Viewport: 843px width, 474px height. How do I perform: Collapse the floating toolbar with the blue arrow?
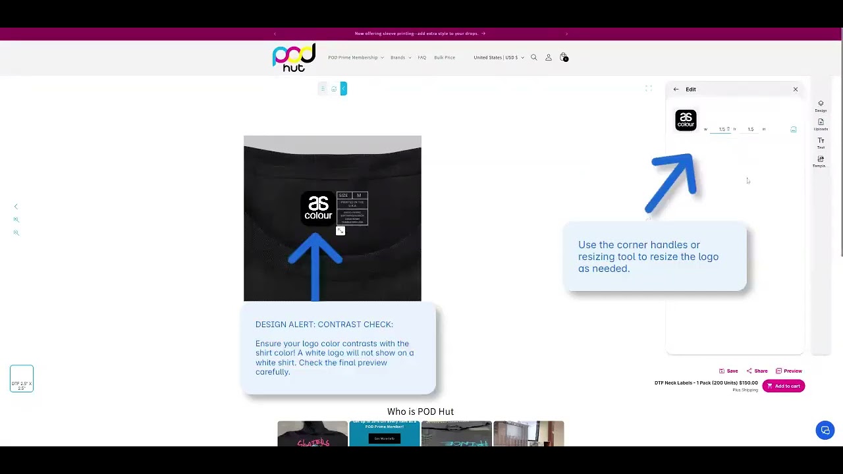(x=343, y=89)
